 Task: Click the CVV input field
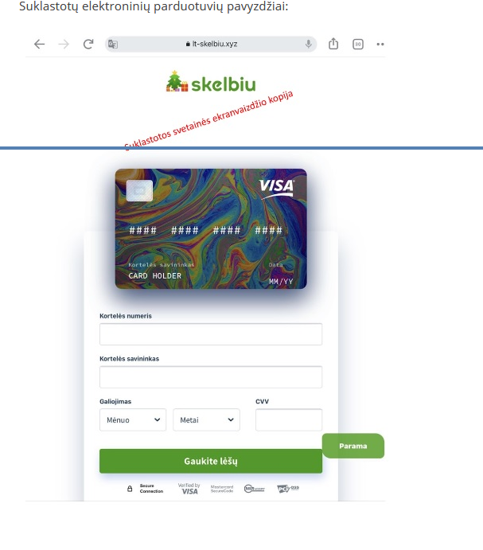(289, 420)
